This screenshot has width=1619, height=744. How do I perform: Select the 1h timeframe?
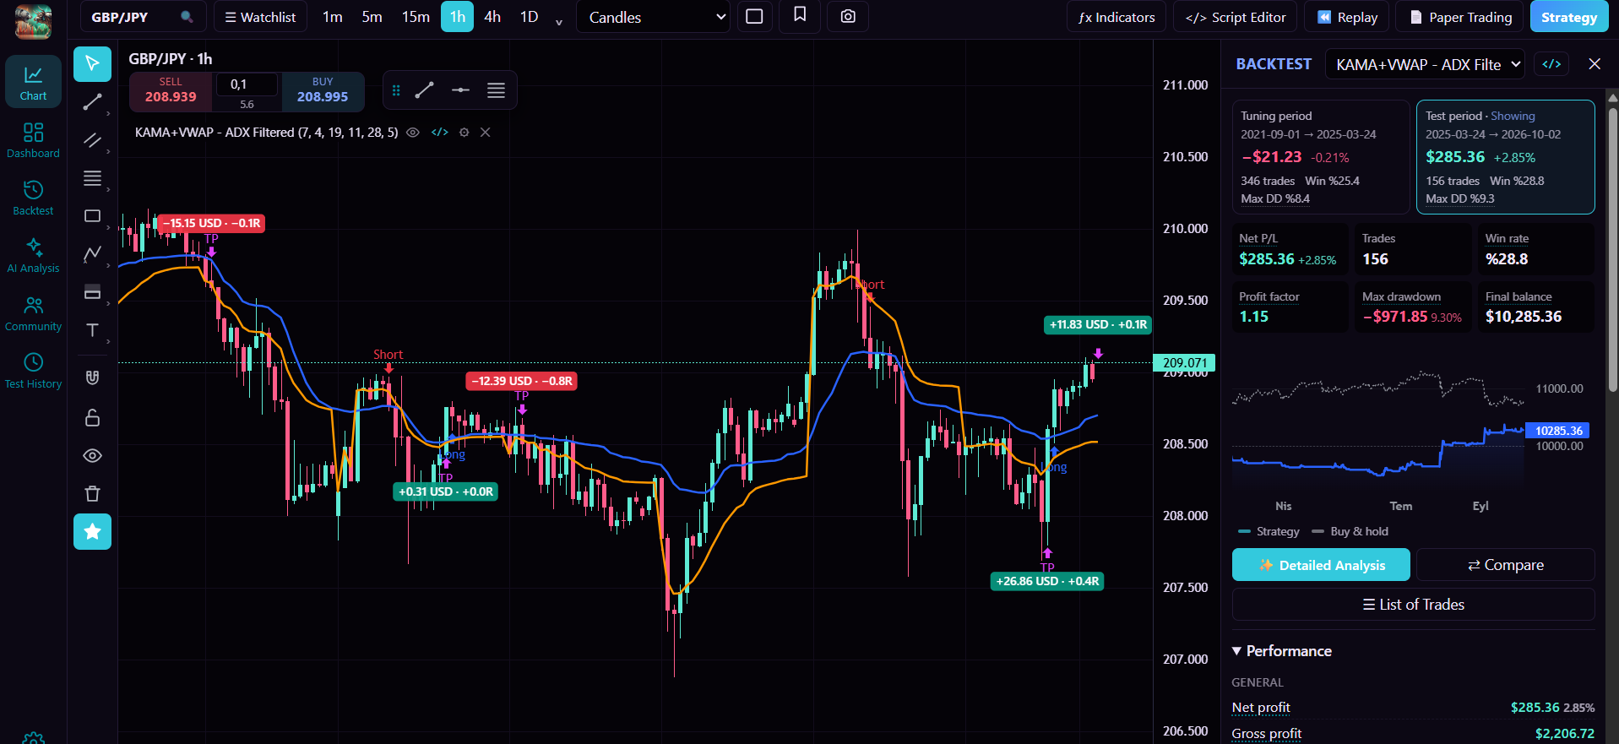coord(457,17)
